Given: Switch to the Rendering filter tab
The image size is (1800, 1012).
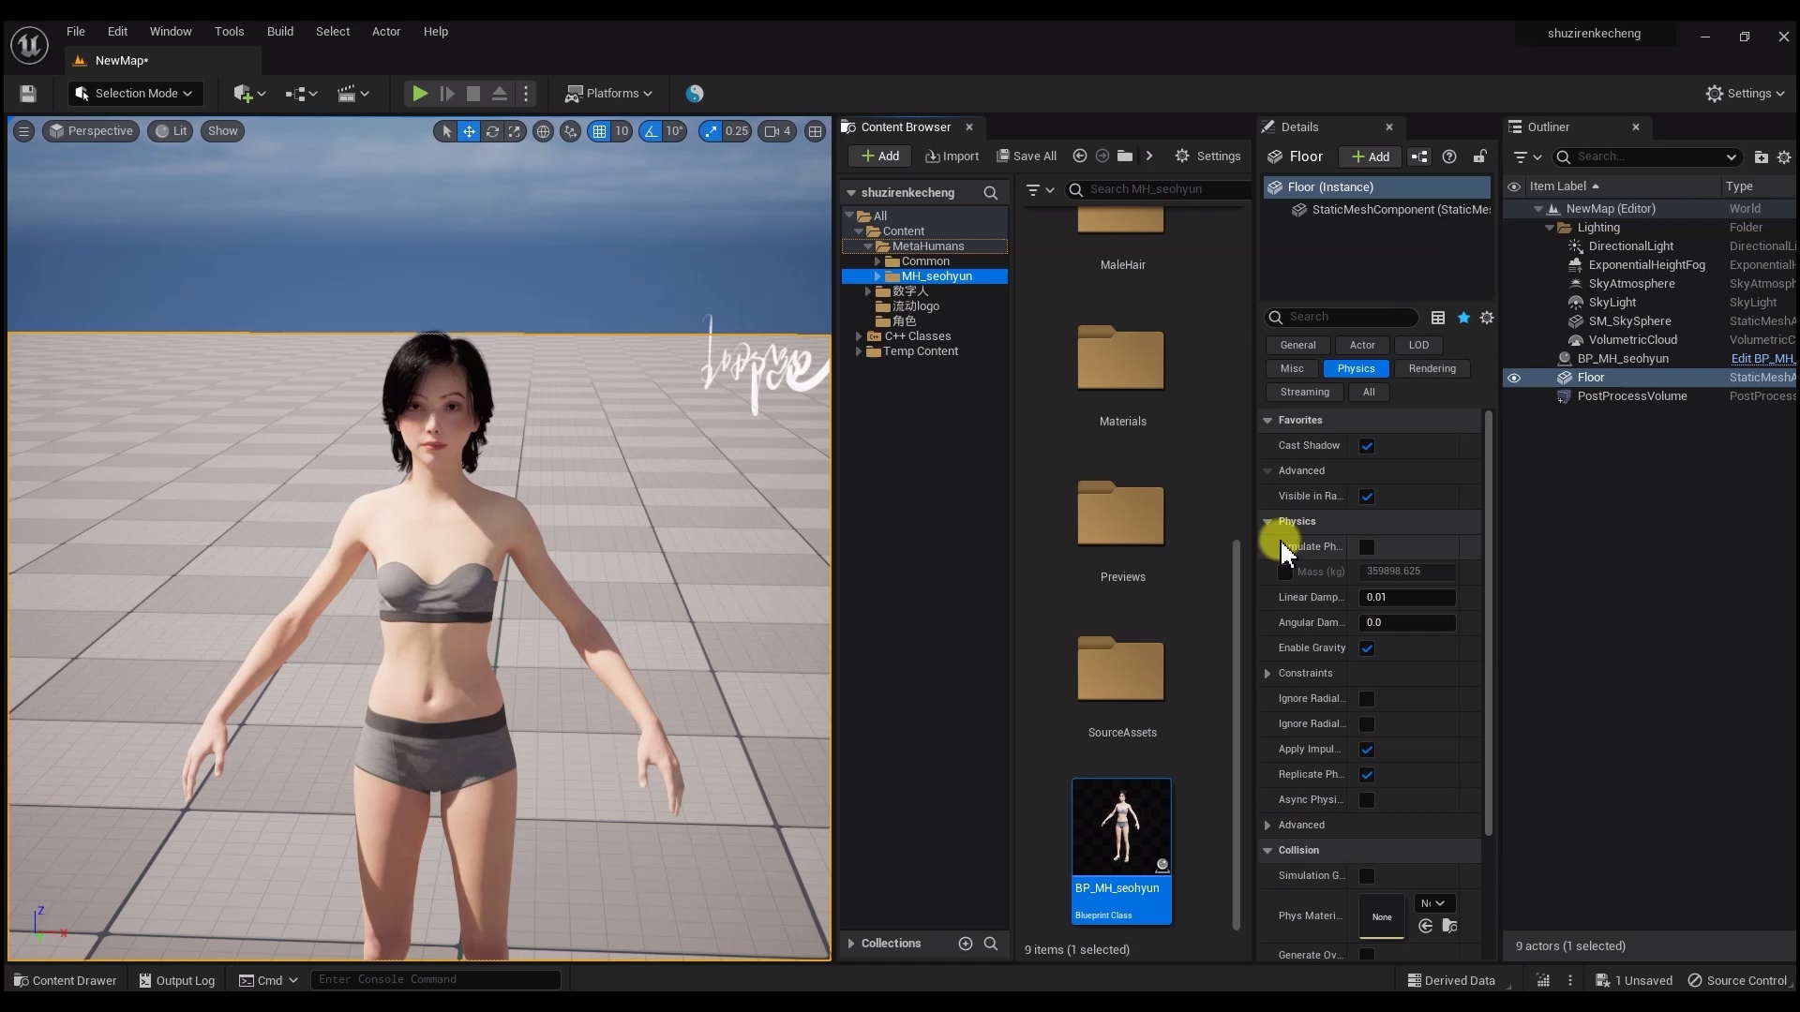Looking at the screenshot, I should pyautogui.click(x=1432, y=369).
